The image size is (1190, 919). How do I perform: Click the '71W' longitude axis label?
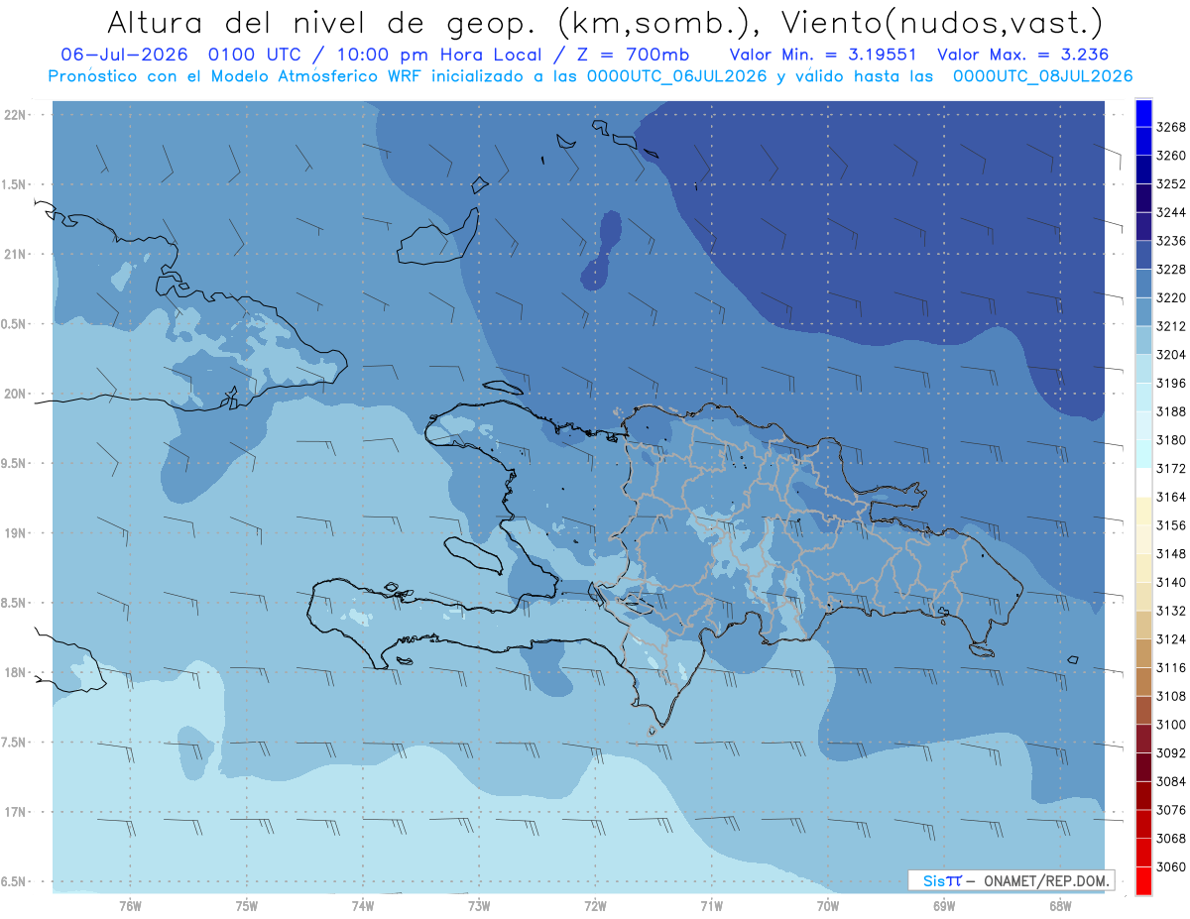click(x=711, y=905)
